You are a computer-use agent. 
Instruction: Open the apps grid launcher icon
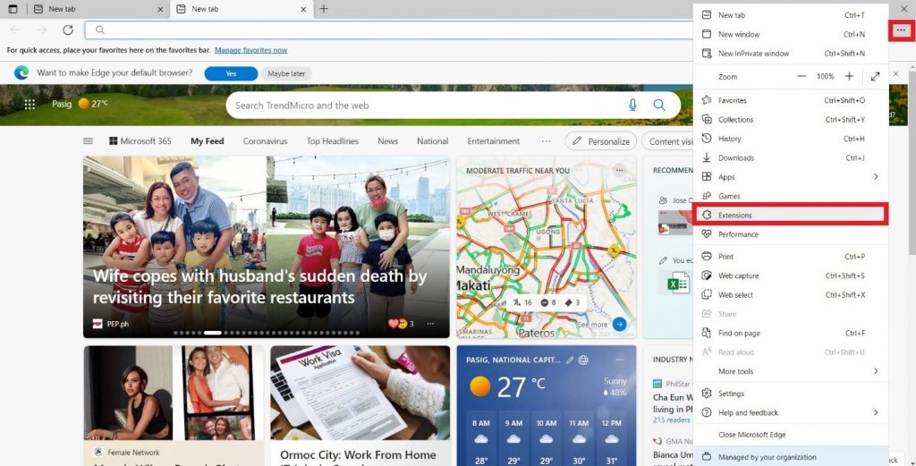[30, 105]
